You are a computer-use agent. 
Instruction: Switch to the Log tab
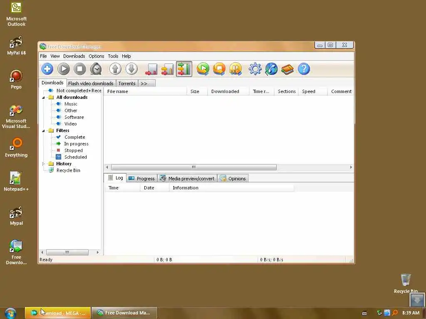coord(115,178)
